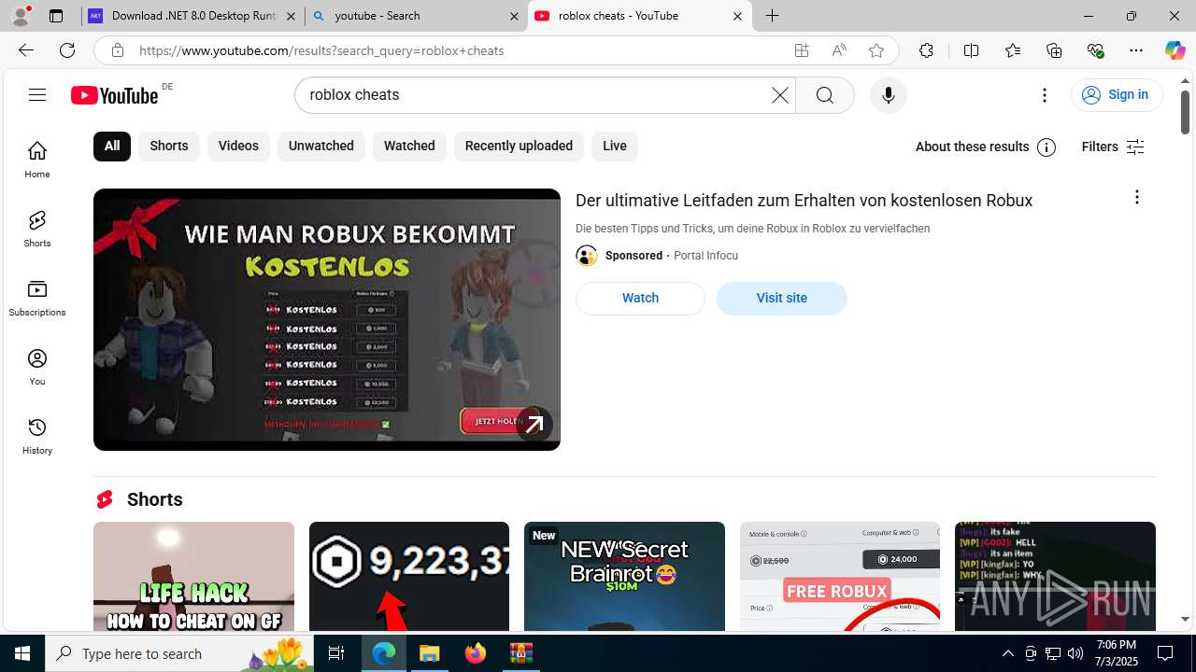This screenshot has height=672, width=1196.
Task: Select the Unwatched filter chip
Action: click(321, 147)
